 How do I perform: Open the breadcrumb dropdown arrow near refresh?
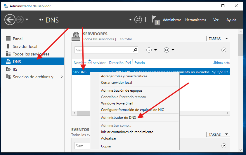tap(130, 20)
